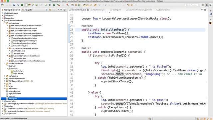The height and width of the screenshot is (120, 213).
Task: Toggle Link with Editor in Package Explorer
Action: [x=50, y=10]
